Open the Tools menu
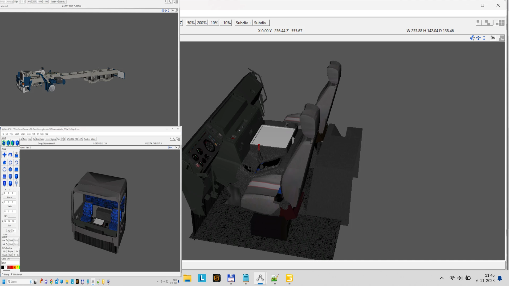509x286 pixels. coord(42,134)
